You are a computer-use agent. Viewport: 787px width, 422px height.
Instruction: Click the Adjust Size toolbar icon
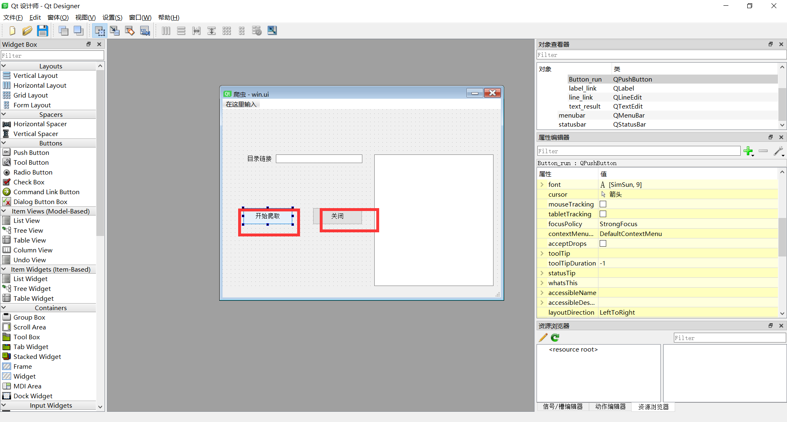(272, 31)
